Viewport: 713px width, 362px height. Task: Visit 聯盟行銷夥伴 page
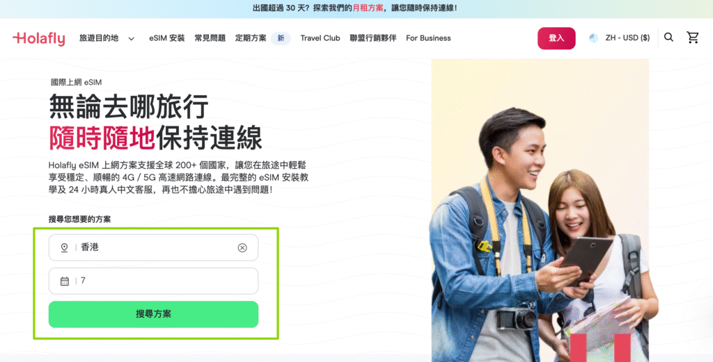(x=373, y=38)
